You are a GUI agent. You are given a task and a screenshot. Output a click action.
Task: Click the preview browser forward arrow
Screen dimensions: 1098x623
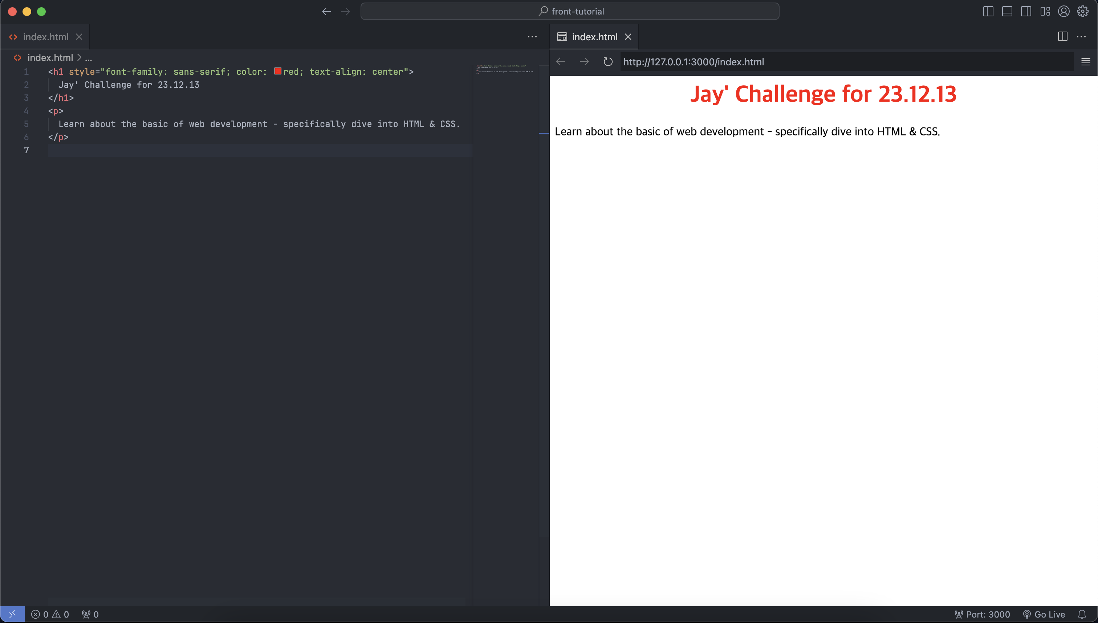pos(584,62)
